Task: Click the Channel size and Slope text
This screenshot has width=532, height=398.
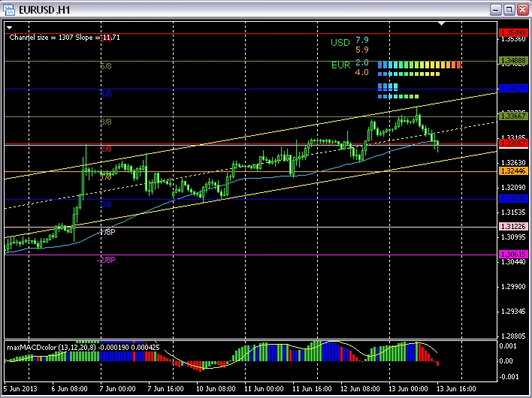Action: pos(65,38)
